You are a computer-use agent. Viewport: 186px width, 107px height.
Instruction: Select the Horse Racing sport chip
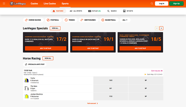[33, 20]
